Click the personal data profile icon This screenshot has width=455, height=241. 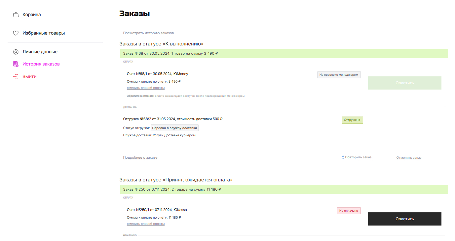click(x=16, y=52)
